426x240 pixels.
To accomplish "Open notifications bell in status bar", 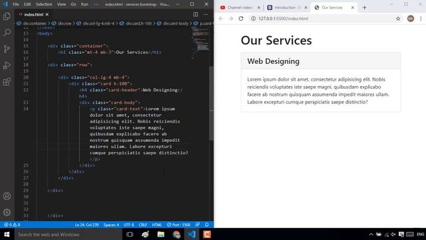I will click(207, 225).
